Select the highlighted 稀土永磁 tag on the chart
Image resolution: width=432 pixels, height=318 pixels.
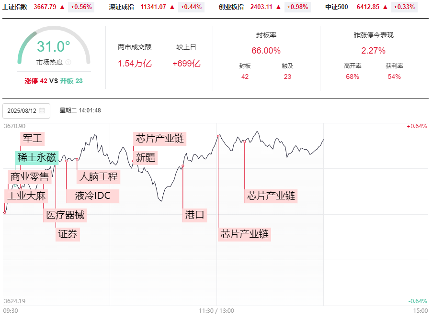coord(37,158)
